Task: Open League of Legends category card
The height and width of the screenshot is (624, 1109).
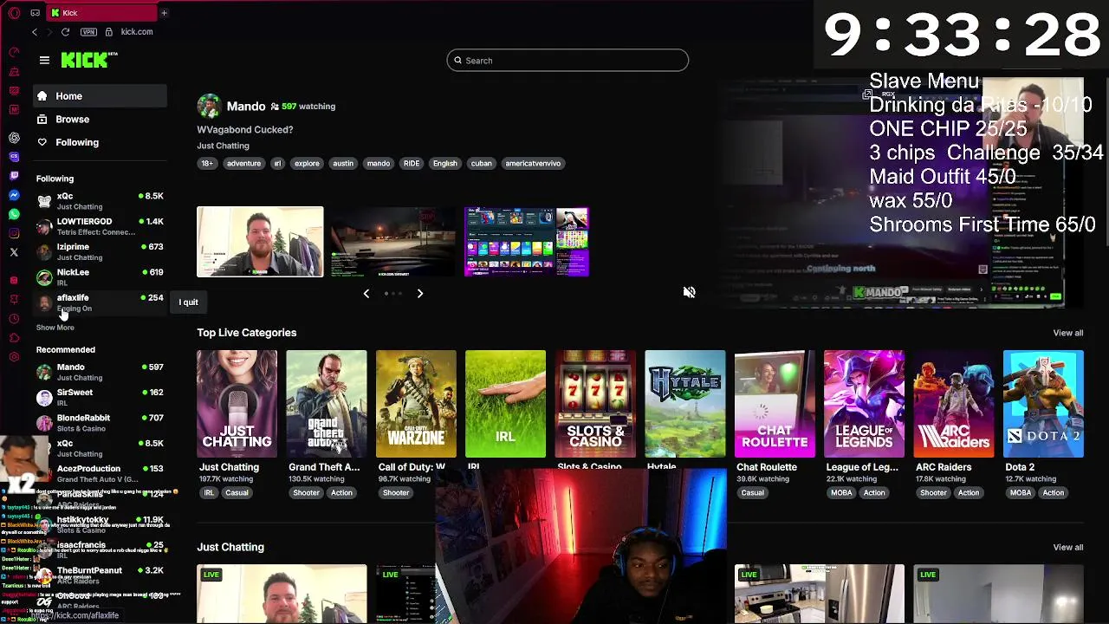Action: (864, 404)
